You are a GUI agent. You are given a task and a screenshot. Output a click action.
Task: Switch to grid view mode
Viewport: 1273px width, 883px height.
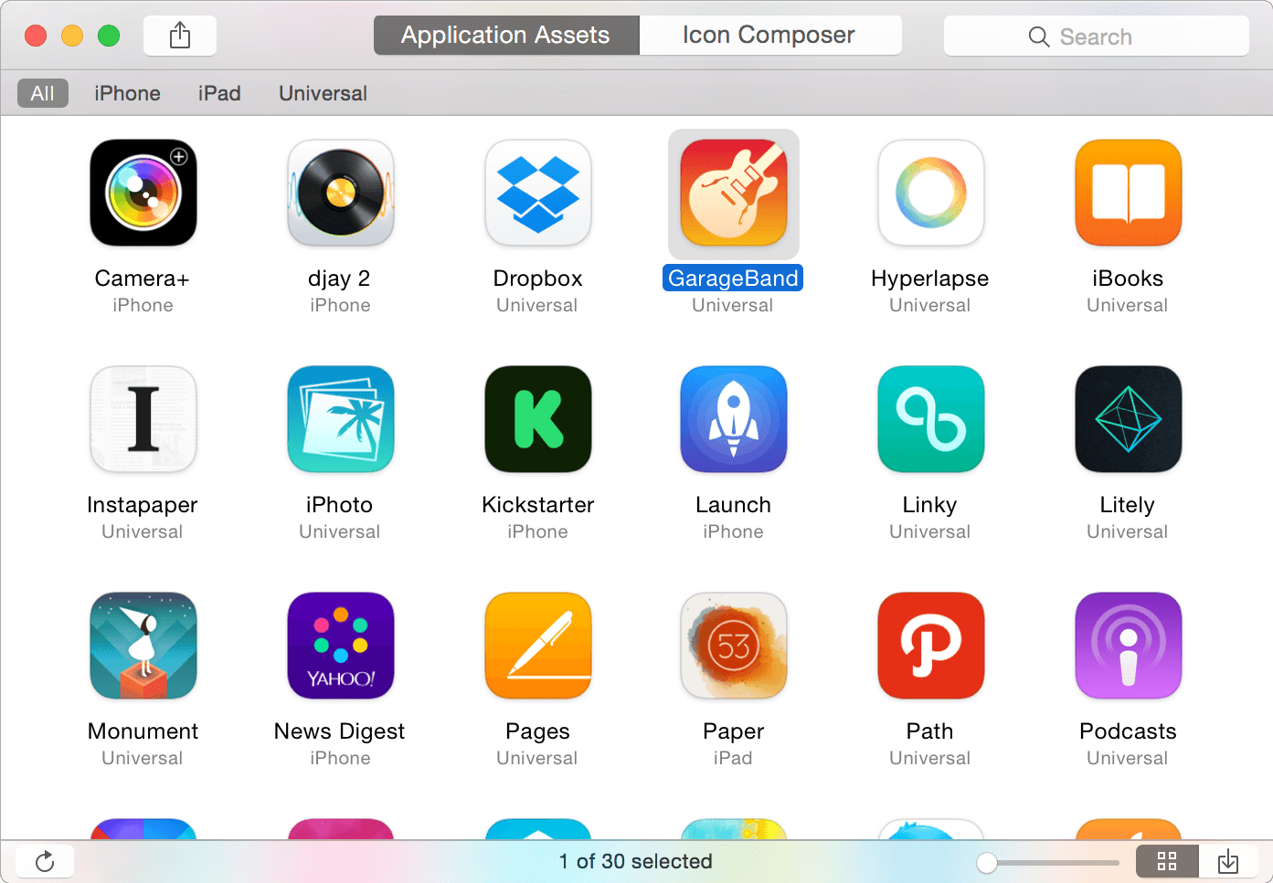coord(1167,861)
